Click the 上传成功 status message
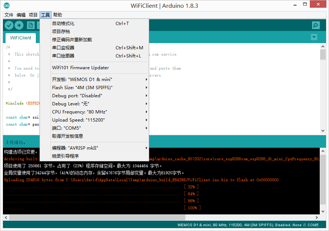 15,143
